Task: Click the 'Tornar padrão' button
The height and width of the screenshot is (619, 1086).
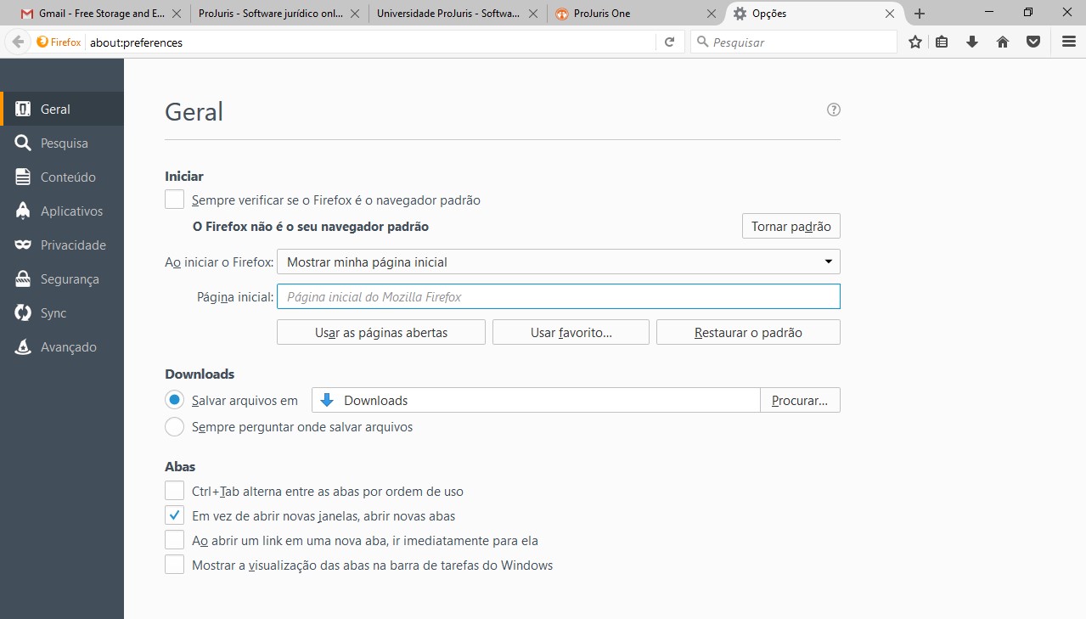Action: click(x=791, y=227)
